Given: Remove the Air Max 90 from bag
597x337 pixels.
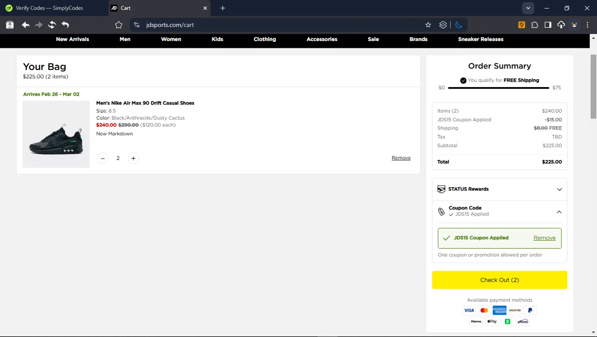Looking at the screenshot, I should point(401,158).
